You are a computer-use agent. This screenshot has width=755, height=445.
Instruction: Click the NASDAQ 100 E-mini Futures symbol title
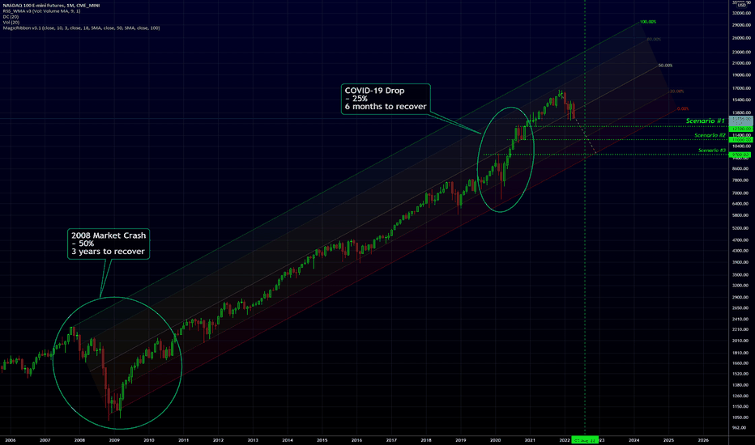pyautogui.click(x=51, y=6)
